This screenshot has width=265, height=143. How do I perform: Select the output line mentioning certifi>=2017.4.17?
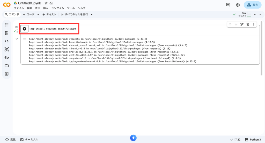(x=107, y=55)
